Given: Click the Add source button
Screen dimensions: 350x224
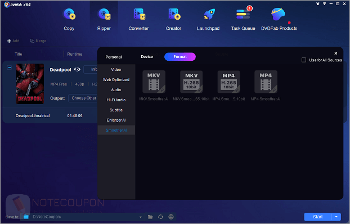Looking at the screenshot, I should pos(14,41).
